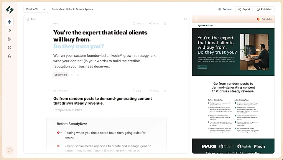
Task: Click the smiley face feedback icon
Action: point(9,150)
